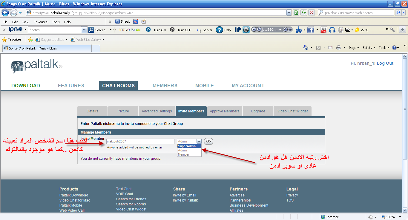408x220 pixels.
Task: Open the View menu
Action: (26, 22)
